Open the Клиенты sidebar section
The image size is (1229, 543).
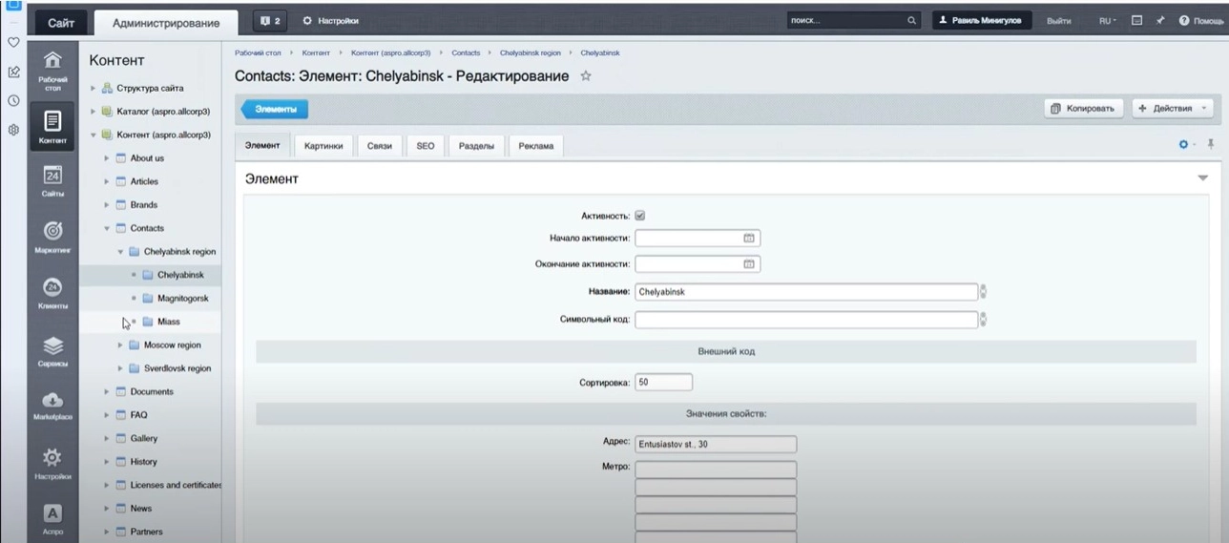coord(52,292)
